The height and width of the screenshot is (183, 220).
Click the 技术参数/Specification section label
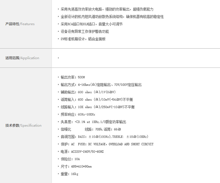tap(23, 126)
